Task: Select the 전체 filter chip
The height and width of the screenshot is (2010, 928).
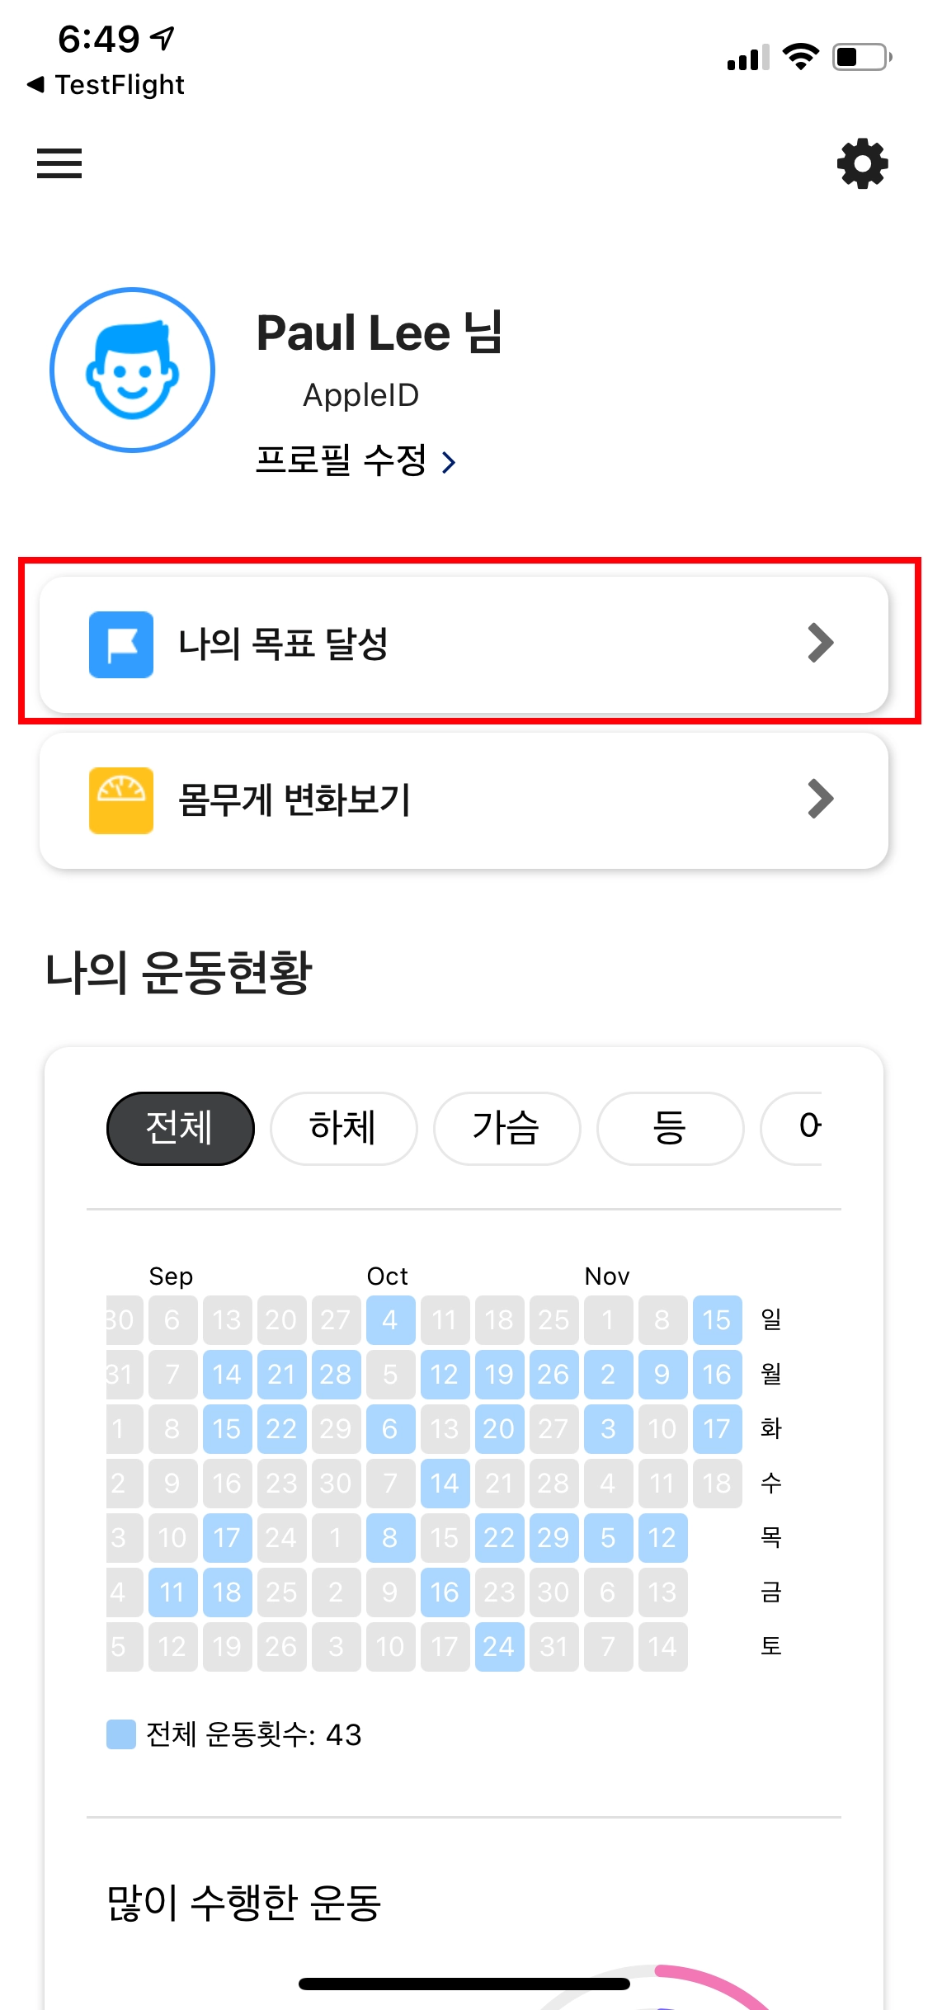Action: pos(180,1128)
